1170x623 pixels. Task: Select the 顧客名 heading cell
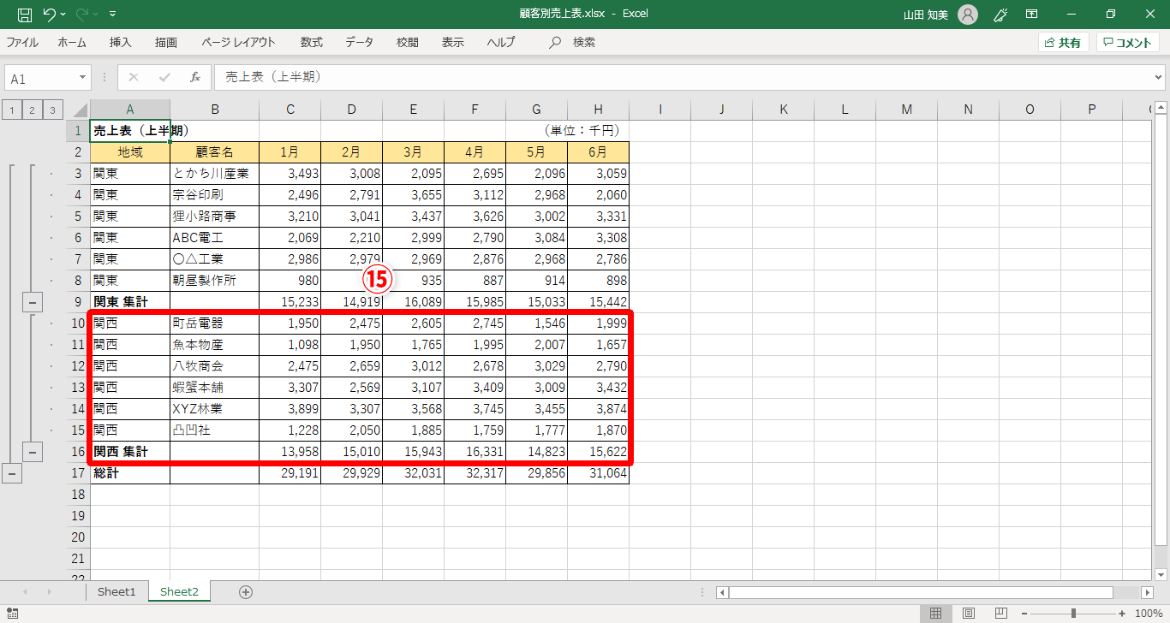215,152
